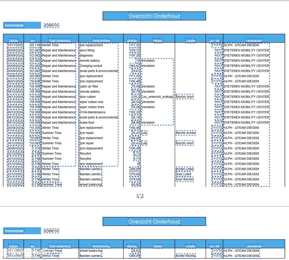Screen dimensions: 289x260
Task: Select the reason 'Los_ontwricht_ontkopp'
Action: click(158, 97)
